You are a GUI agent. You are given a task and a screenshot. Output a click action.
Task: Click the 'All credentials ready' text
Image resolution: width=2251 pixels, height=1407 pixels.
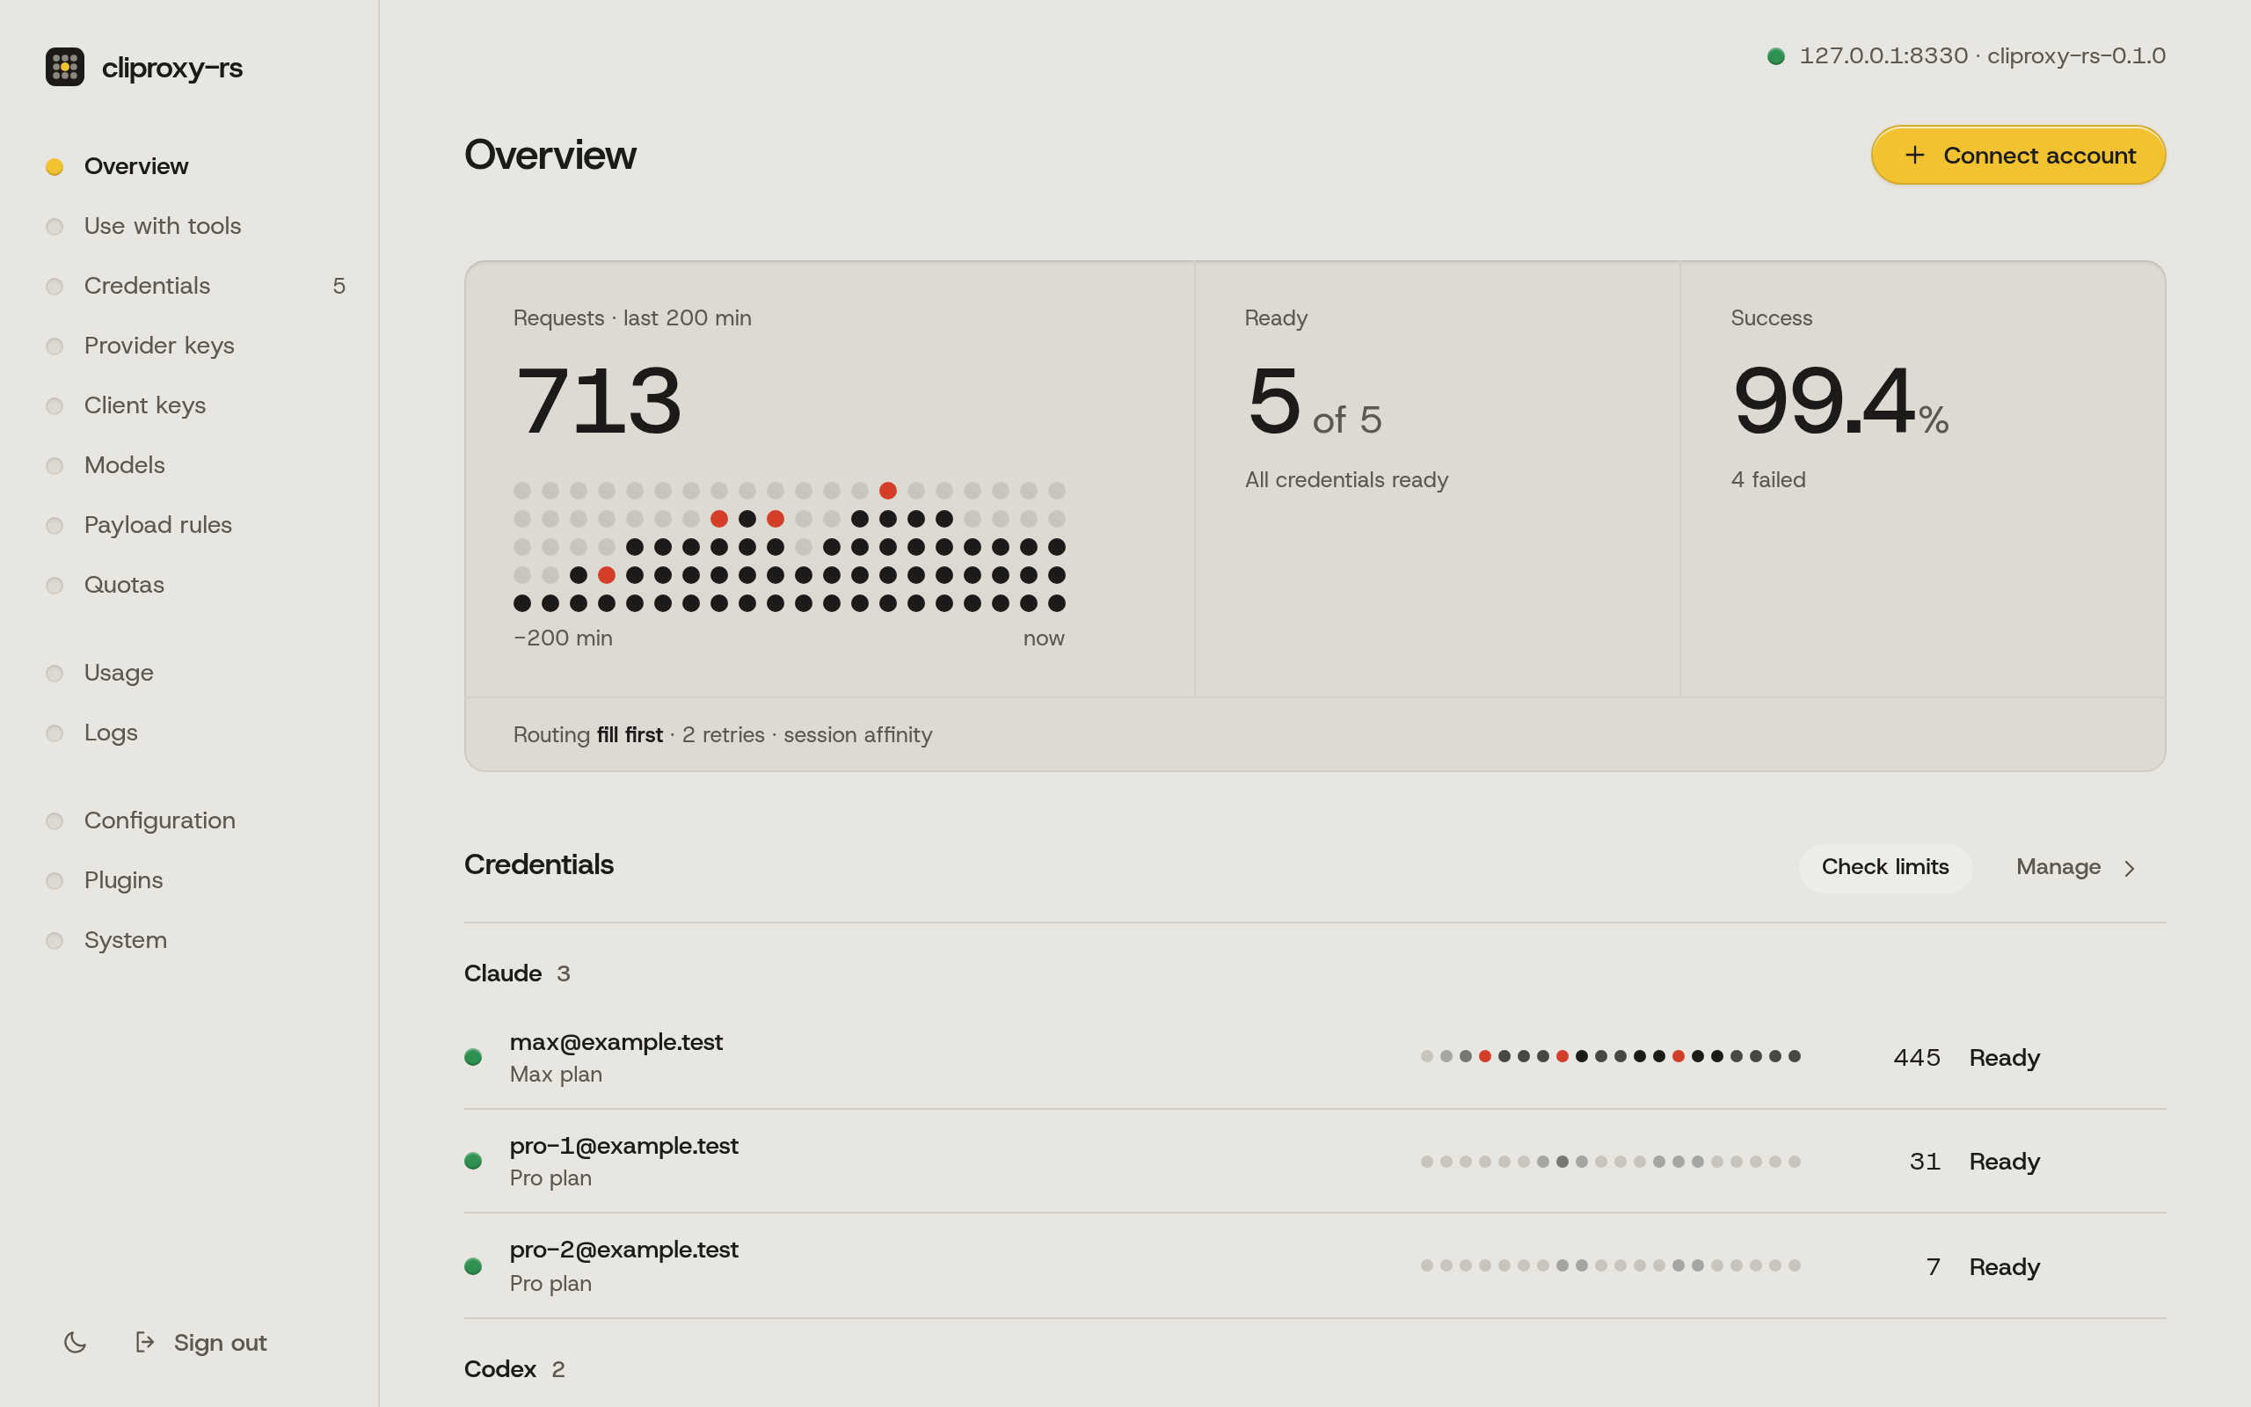pyautogui.click(x=1346, y=479)
